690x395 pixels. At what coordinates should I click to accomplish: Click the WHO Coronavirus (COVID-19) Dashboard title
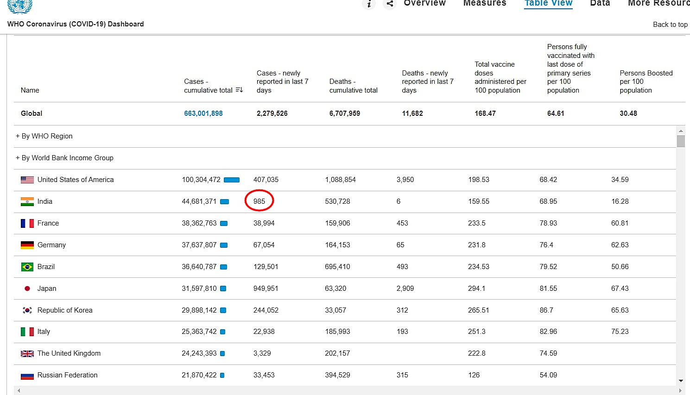point(76,24)
